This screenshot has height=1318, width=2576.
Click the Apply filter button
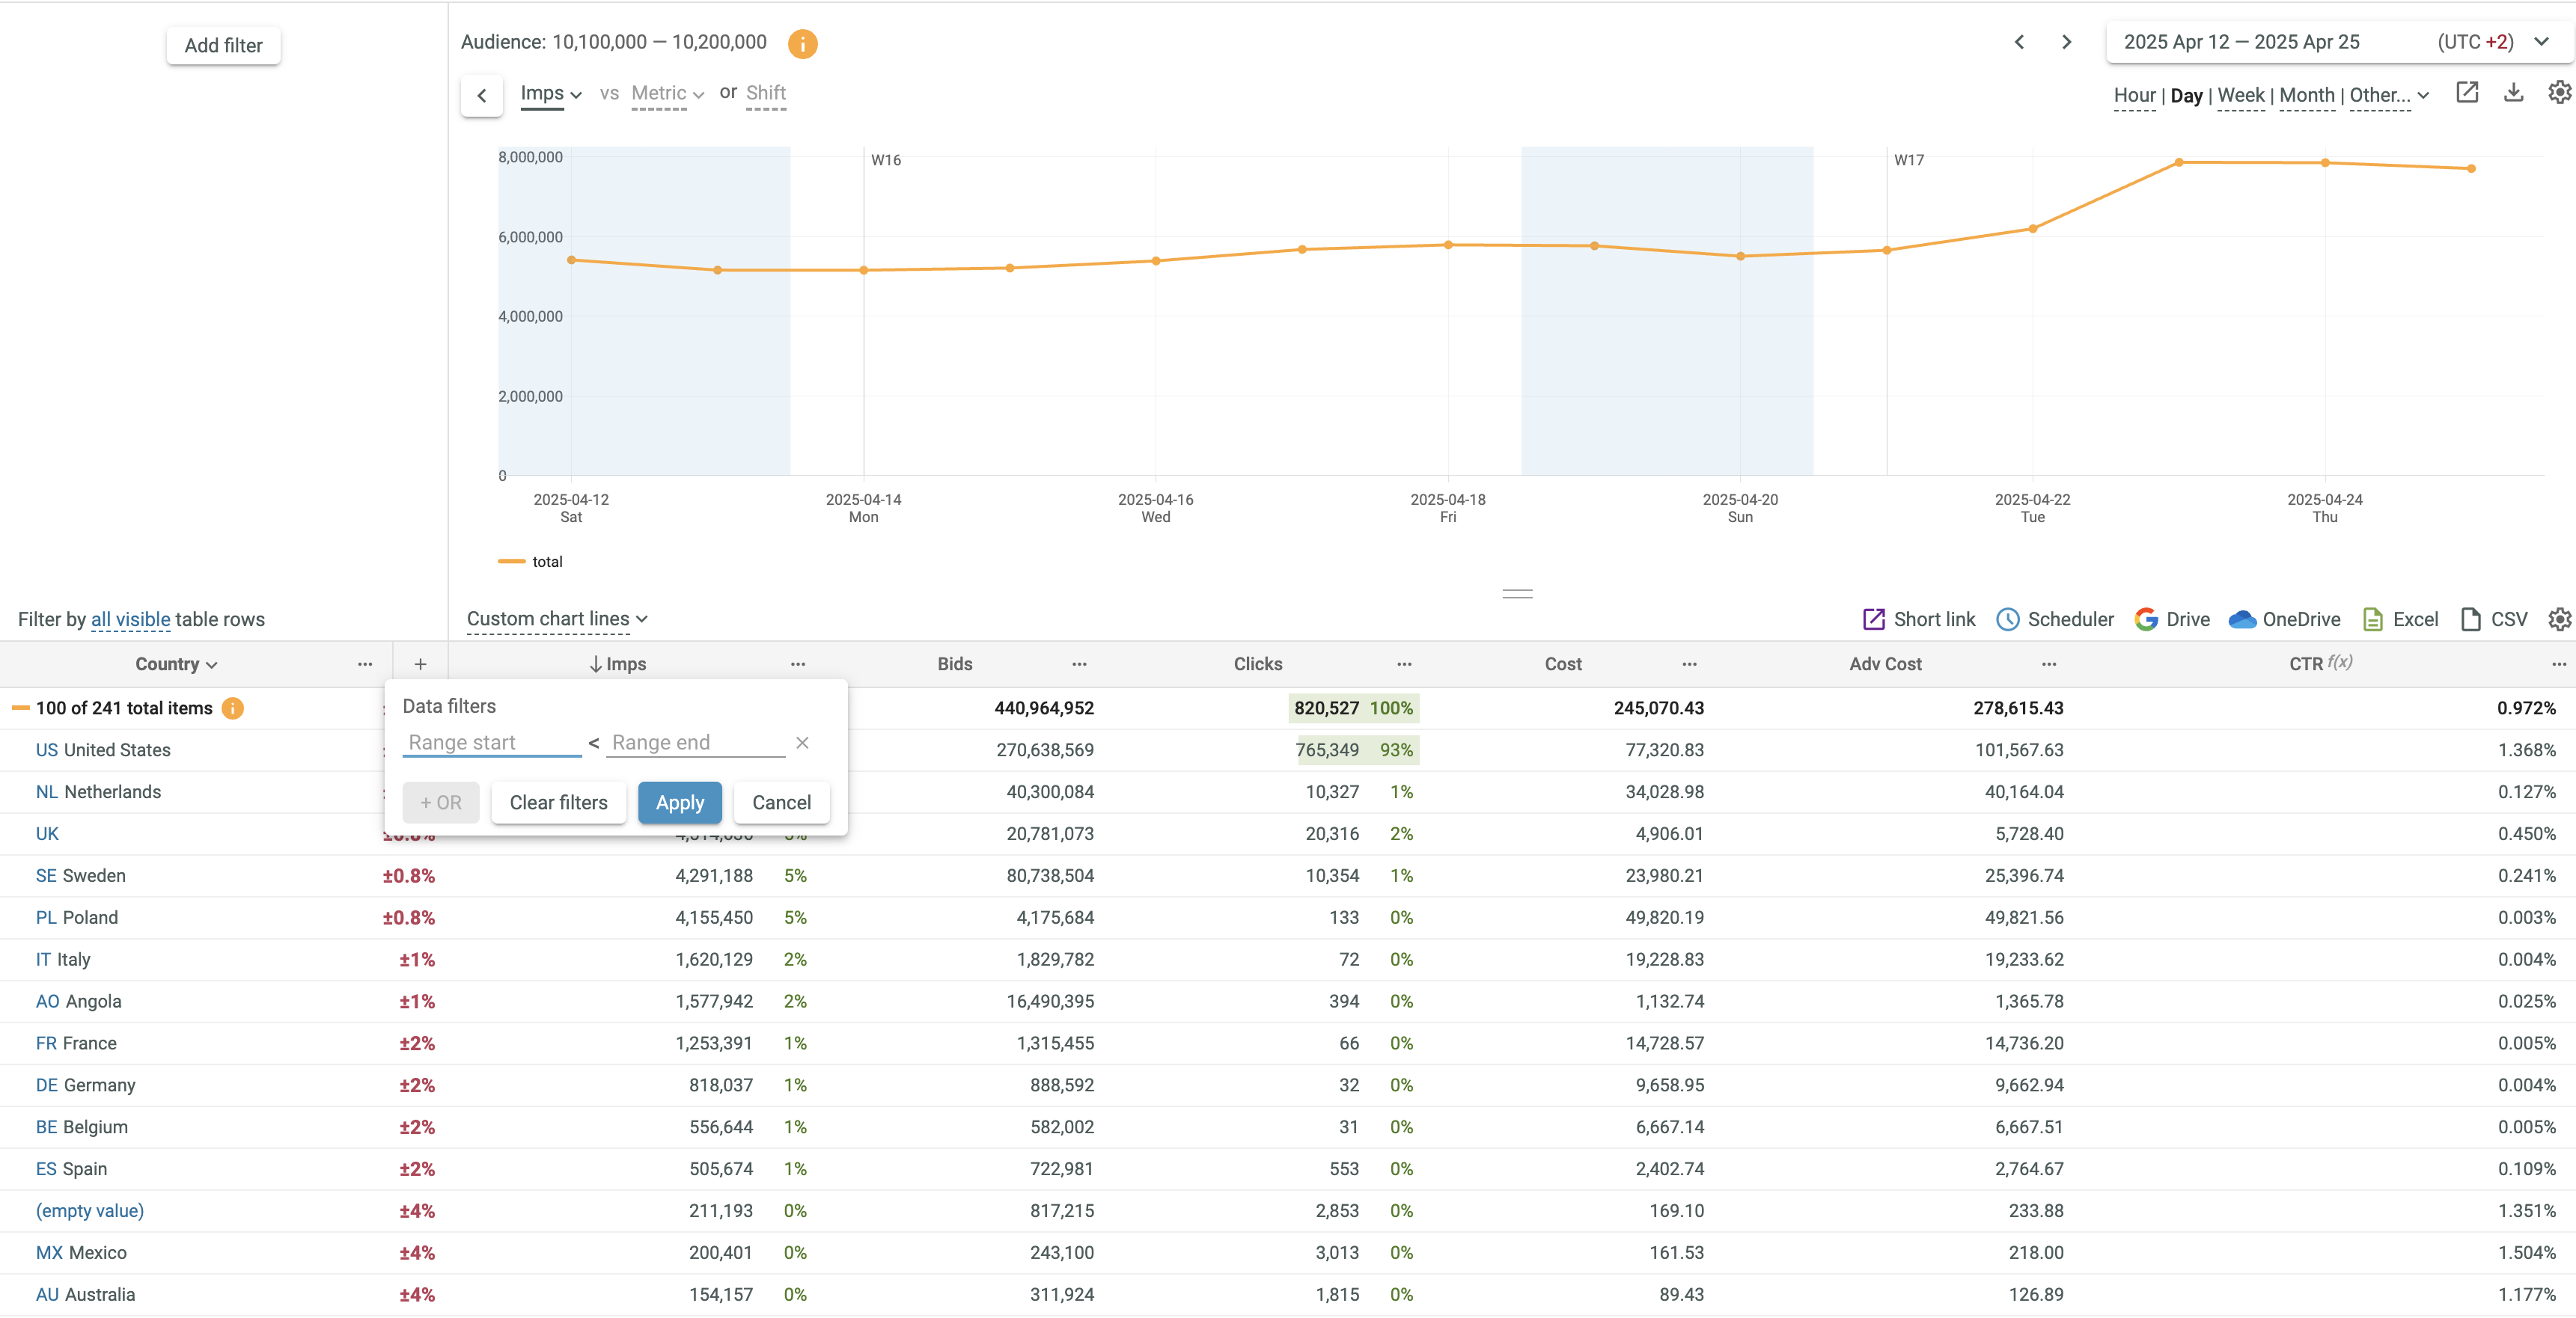[x=679, y=803]
